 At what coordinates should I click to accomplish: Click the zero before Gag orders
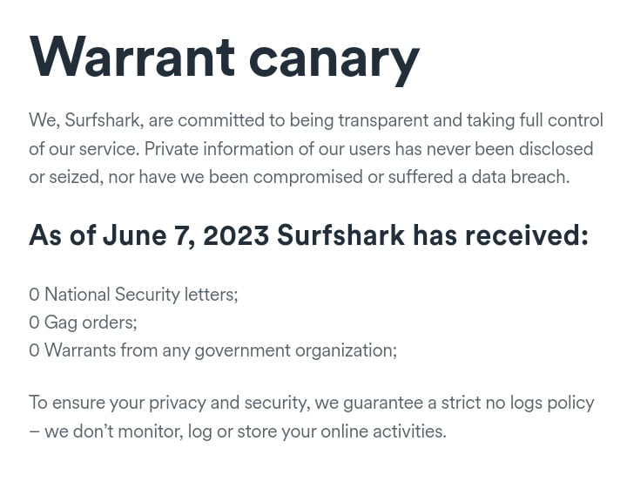pyautogui.click(x=34, y=322)
